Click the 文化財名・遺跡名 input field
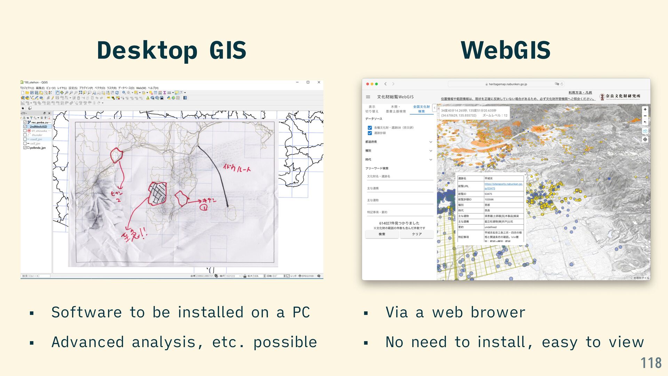 399,177
